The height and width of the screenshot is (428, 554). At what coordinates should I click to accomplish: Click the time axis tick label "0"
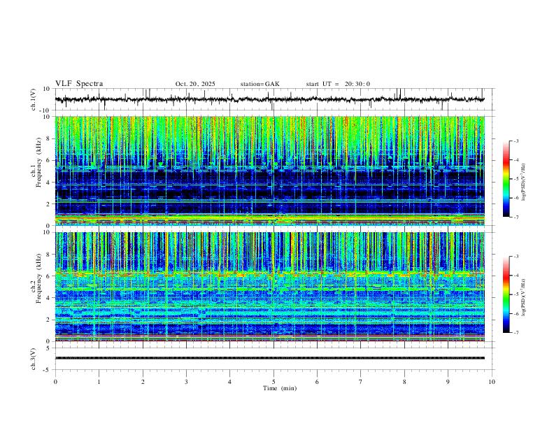pos(55,382)
